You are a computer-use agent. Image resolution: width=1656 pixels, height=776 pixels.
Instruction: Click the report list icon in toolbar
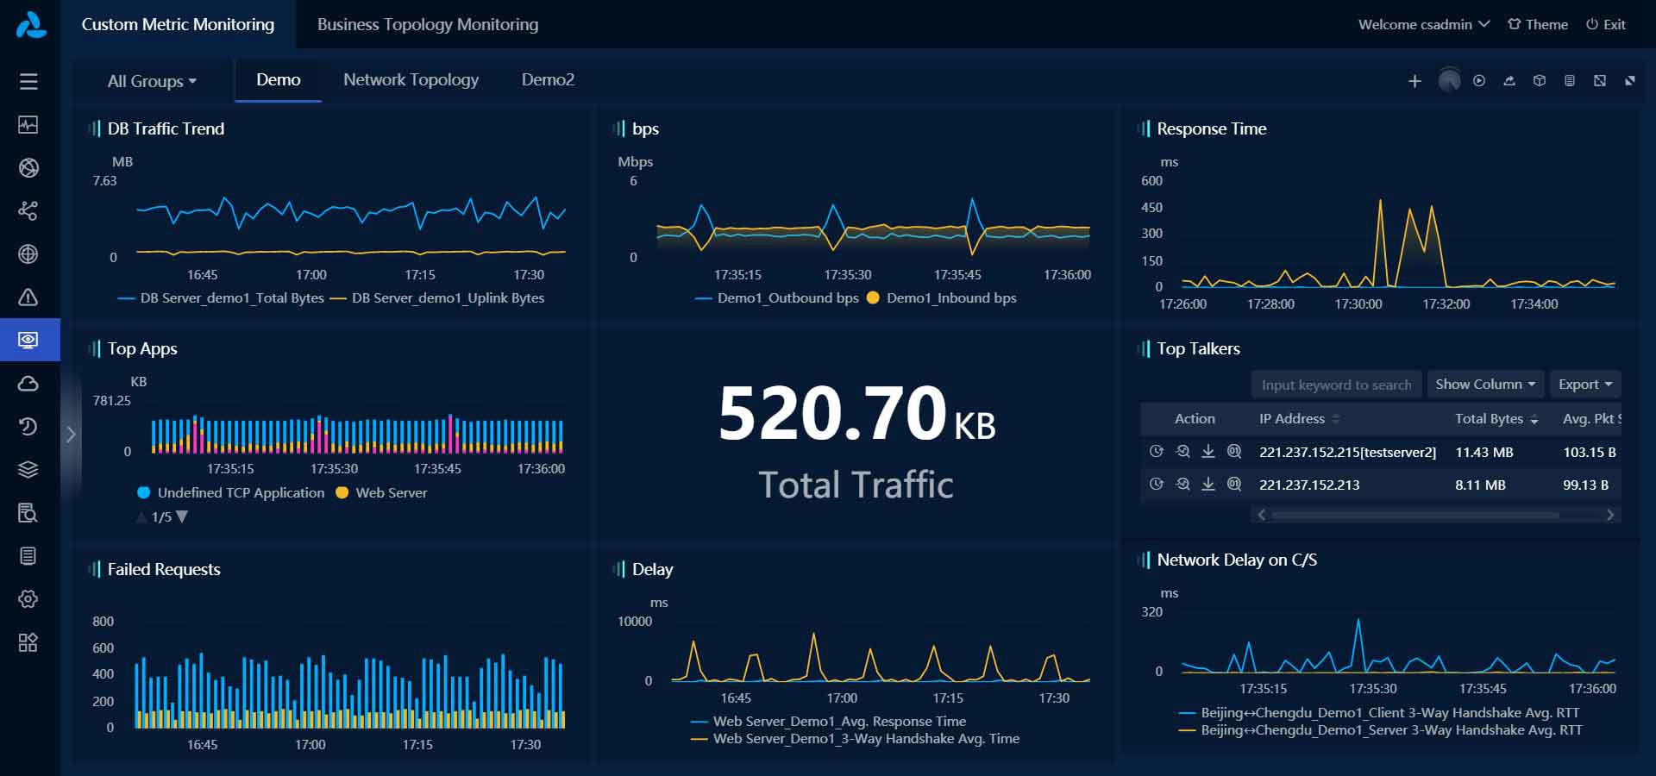coord(1570,80)
